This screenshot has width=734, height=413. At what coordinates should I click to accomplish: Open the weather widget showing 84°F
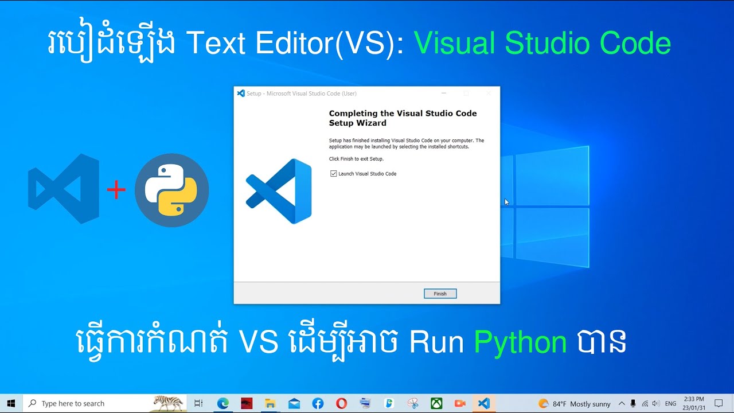point(575,404)
